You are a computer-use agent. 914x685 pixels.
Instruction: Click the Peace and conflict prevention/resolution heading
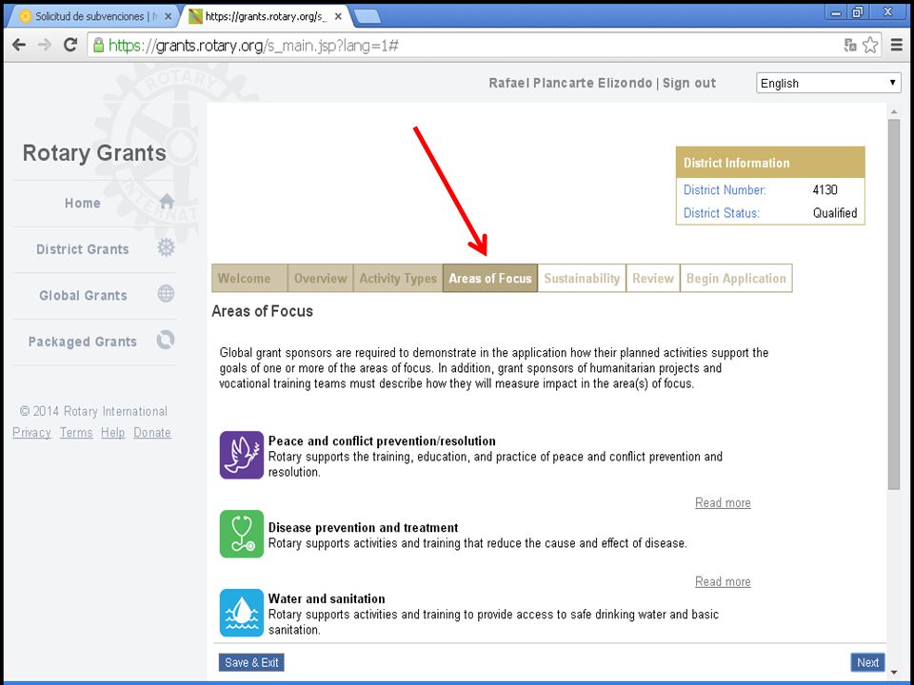point(382,440)
